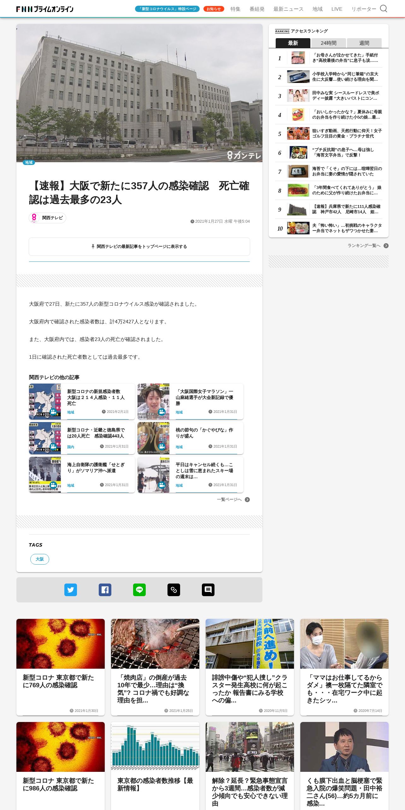Image resolution: width=405 pixels, height=810 pixels.
Task: Open 田中裕二さん くも膜下出血 card
Action: click(344, 766)
